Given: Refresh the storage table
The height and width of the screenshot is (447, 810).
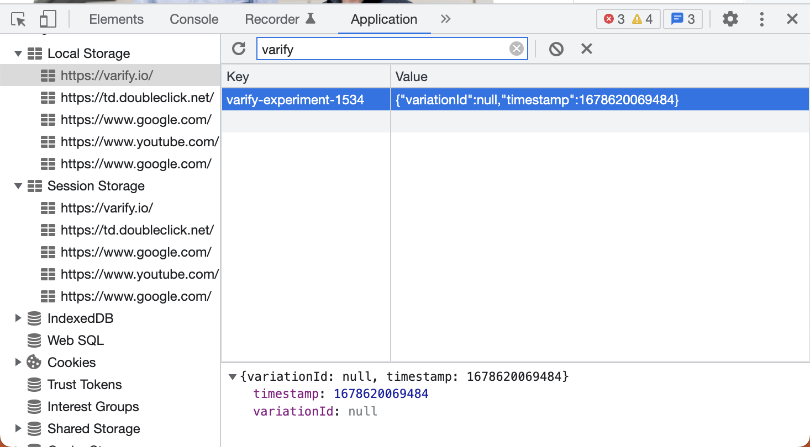Looking at the screenshot, I should [239, 49].
